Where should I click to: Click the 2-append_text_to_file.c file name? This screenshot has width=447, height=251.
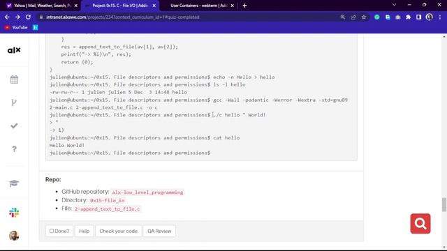(x=107, y=209)
